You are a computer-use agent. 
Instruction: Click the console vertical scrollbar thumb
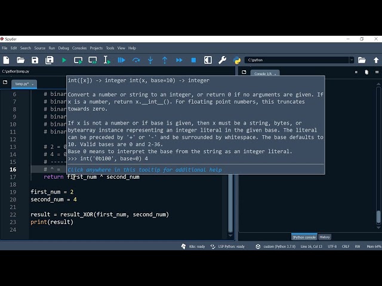click(378, 217)
